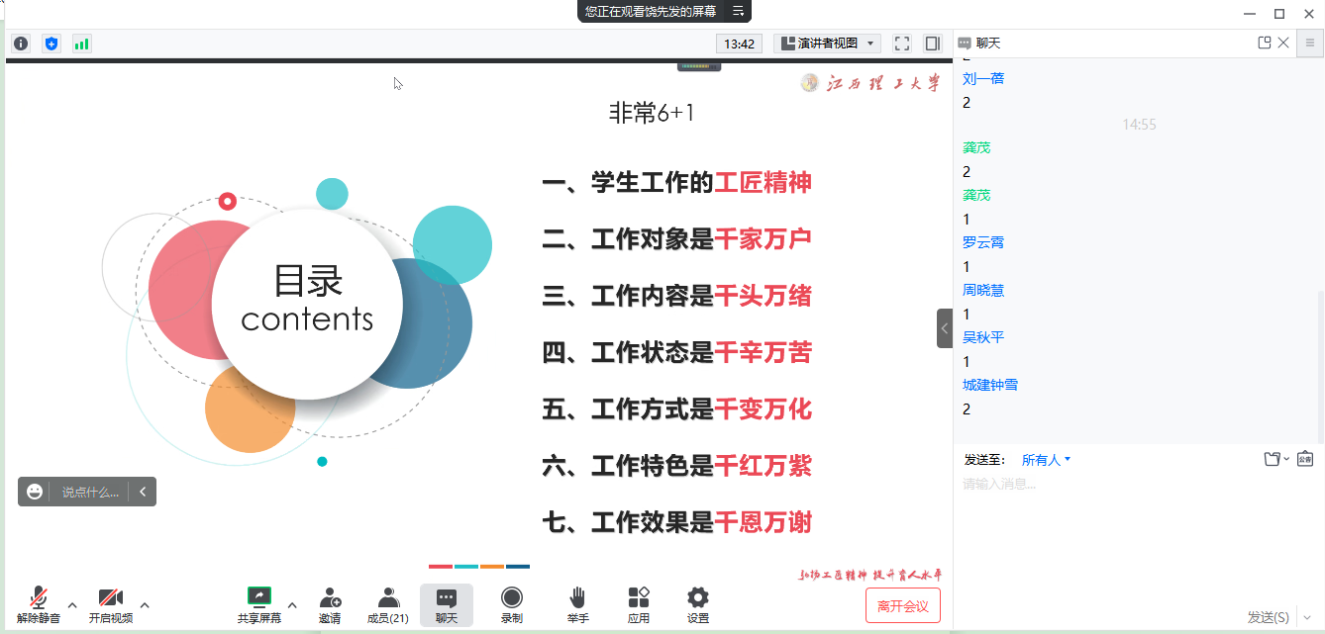The height and width of the screenshot is (634, 1325).
Task: Toggle the chat (聊天) panel
Action: [447, 604]
